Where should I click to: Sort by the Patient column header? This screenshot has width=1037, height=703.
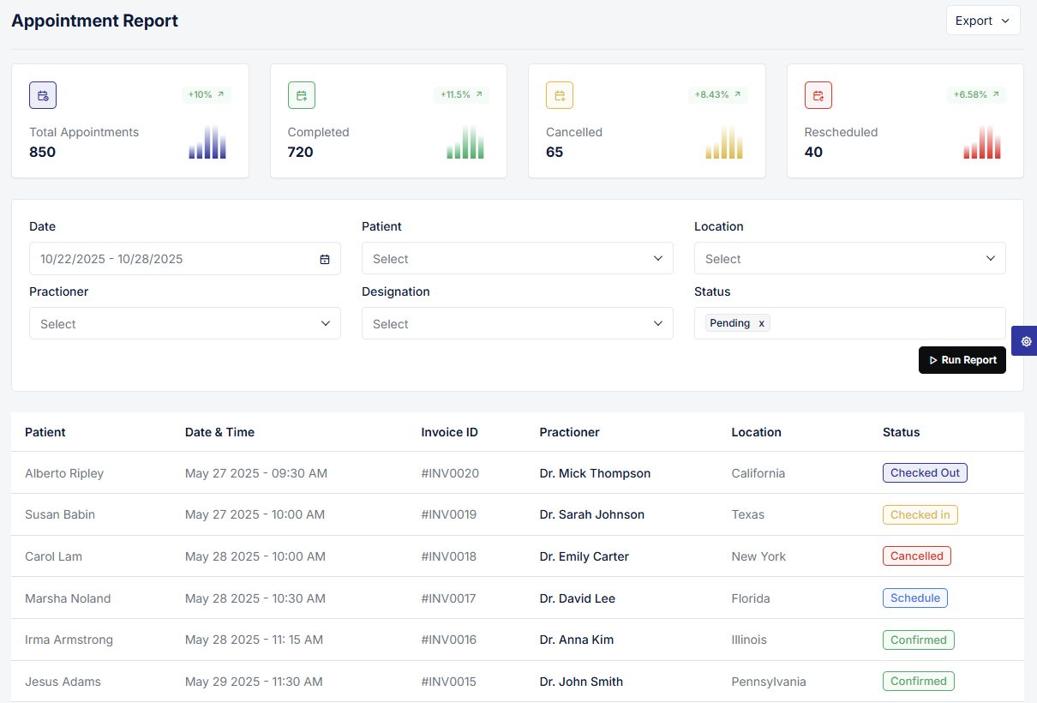point(45,432)
